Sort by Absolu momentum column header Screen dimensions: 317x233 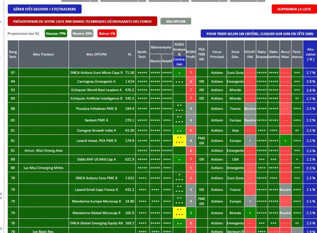pyautogui.click(x=155, y=61)
